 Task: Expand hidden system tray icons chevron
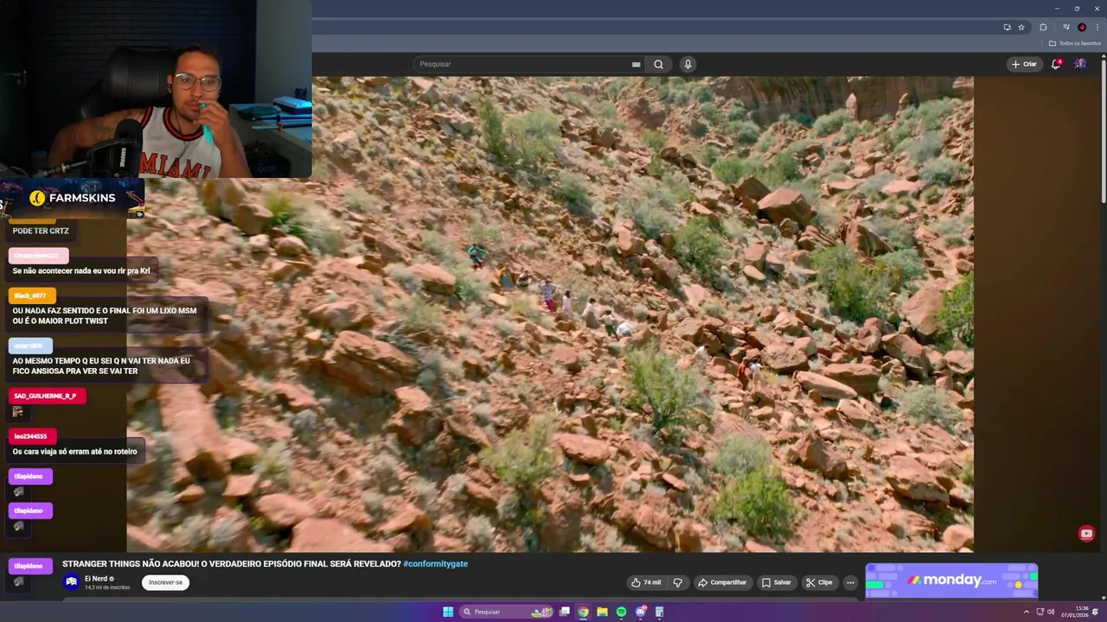pyautogui.click(x=1027, y=612)
